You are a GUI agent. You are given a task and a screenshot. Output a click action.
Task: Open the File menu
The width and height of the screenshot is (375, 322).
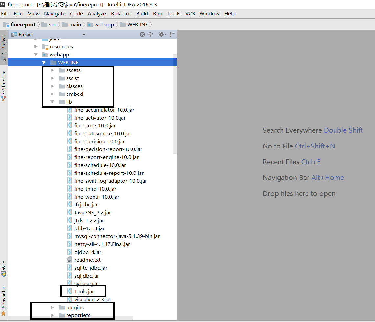[5, 13]
